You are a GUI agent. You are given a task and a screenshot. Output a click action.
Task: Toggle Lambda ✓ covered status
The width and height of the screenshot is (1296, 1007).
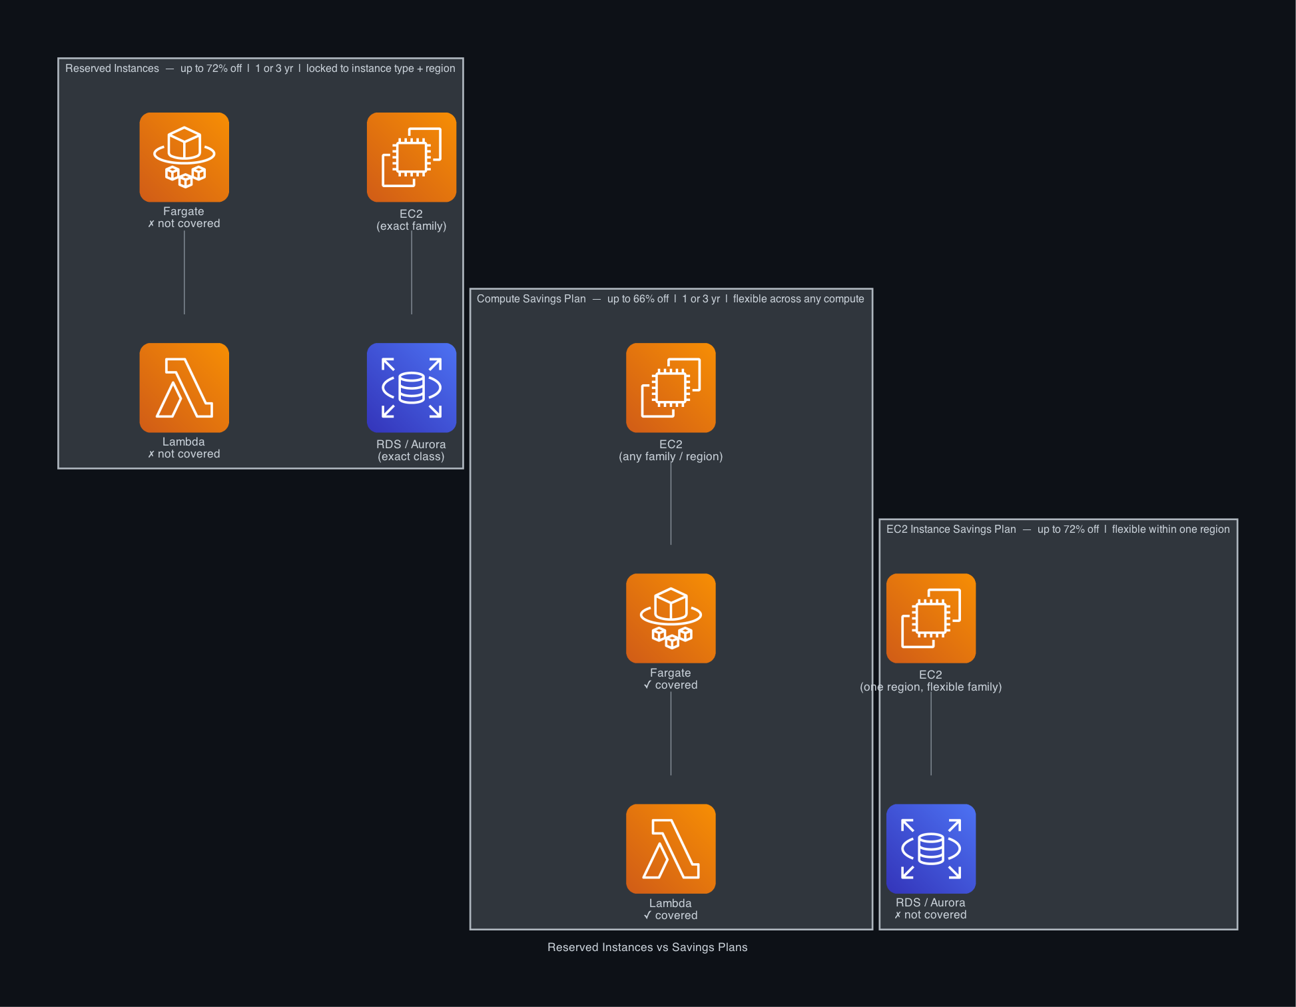click(671, 915)
